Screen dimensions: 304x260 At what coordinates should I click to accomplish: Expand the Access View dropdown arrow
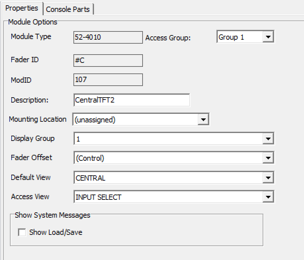(268, 197)
